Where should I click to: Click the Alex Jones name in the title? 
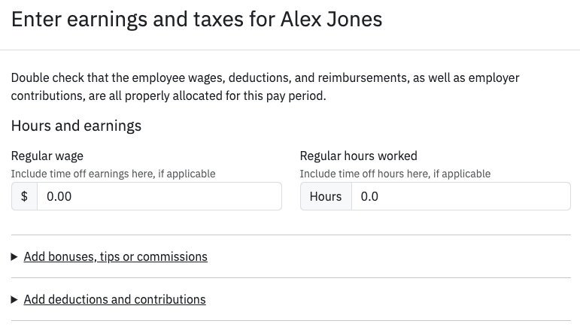(331, 20)
